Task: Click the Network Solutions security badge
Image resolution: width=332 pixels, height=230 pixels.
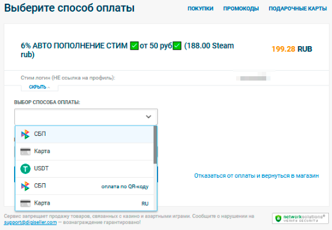Action: (301, 218)
